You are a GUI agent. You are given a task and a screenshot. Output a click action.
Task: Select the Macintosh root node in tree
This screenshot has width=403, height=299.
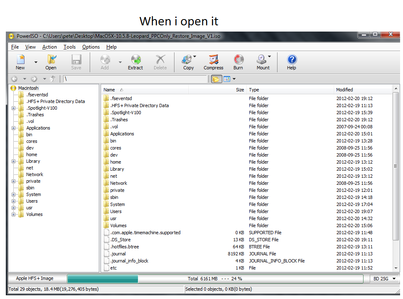(x=28, y=88)
